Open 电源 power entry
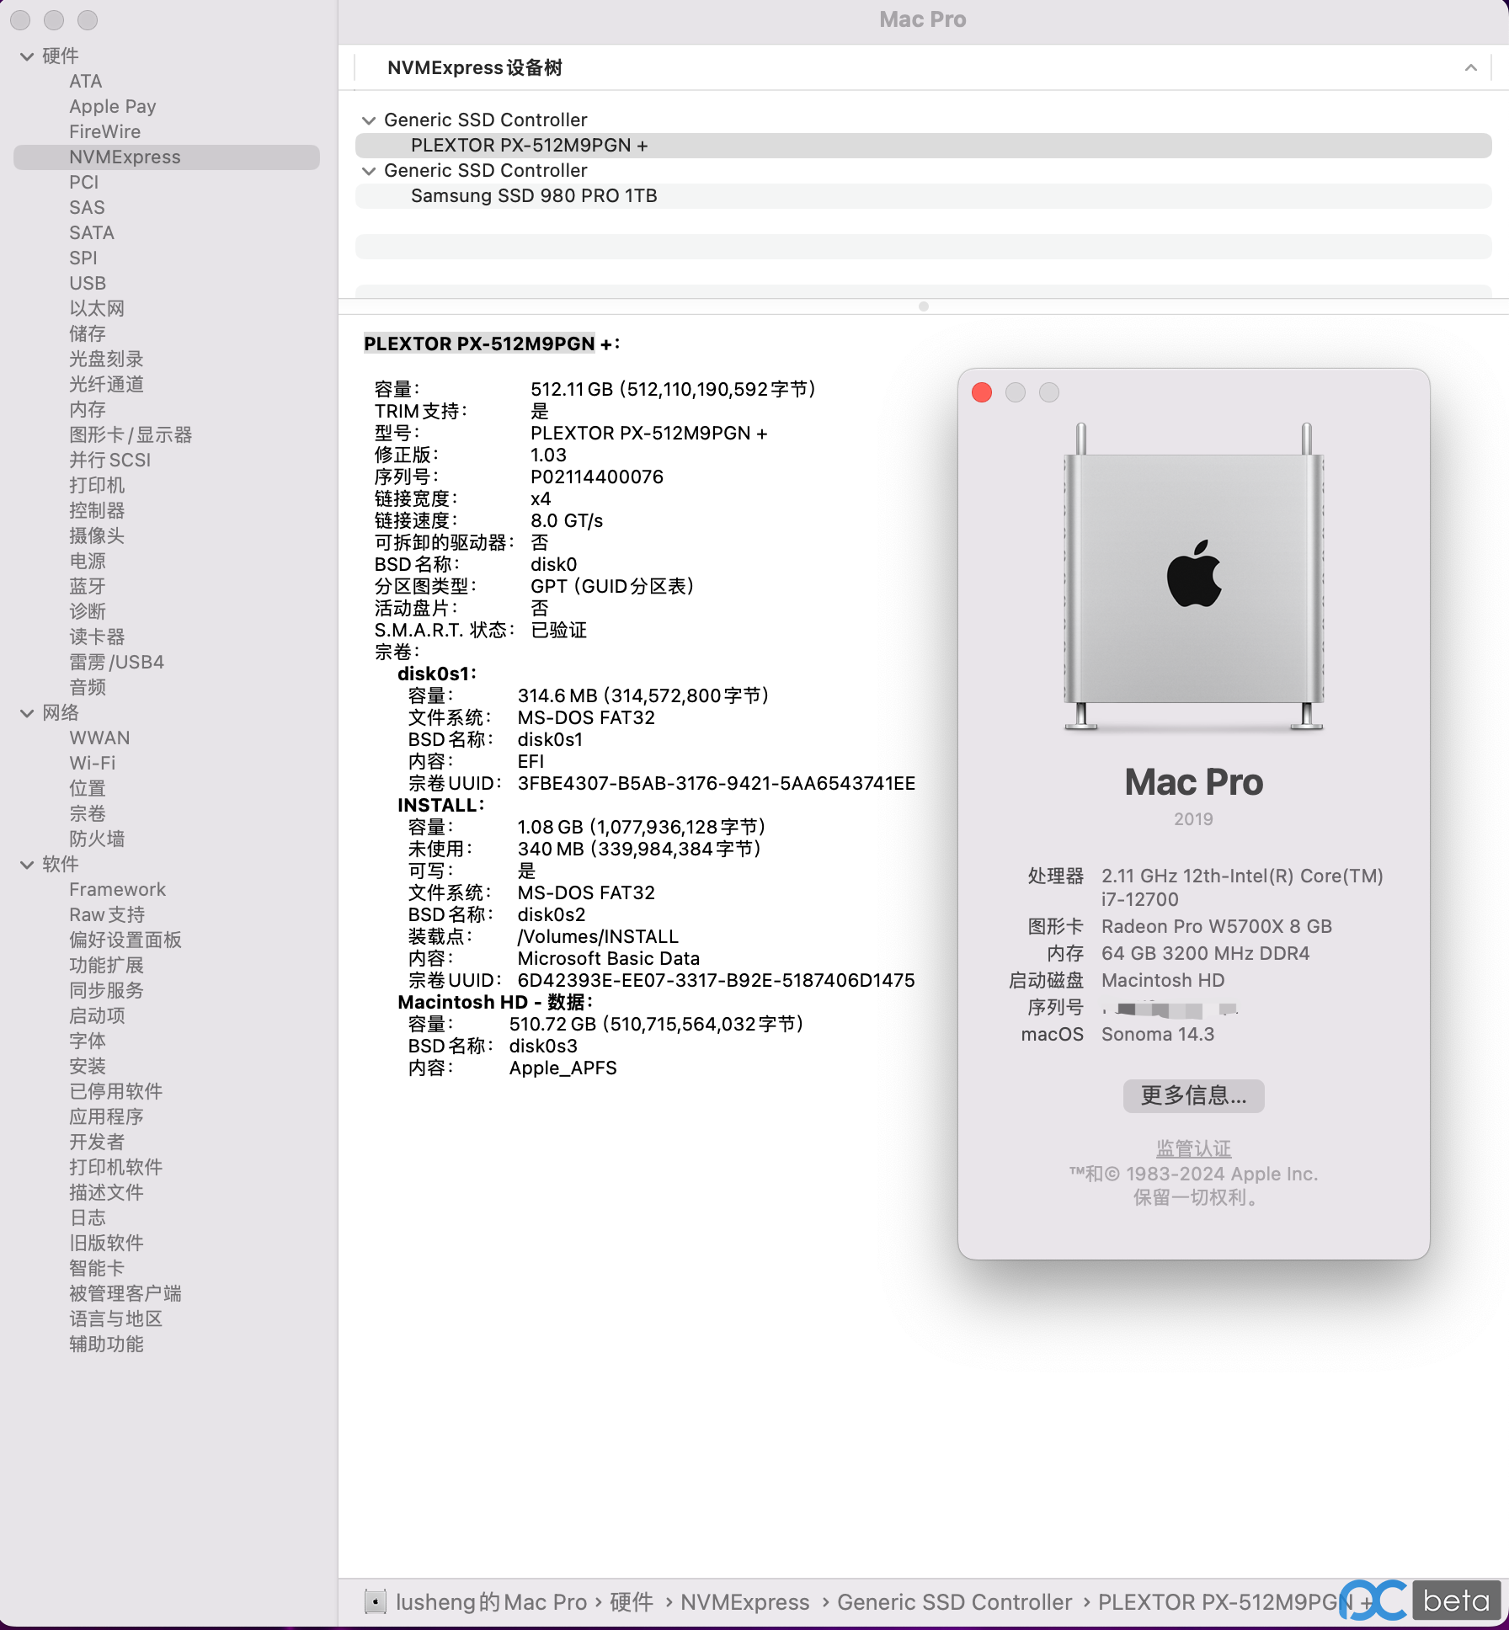Viewport: 1509px width, 1630px height. 88,562
